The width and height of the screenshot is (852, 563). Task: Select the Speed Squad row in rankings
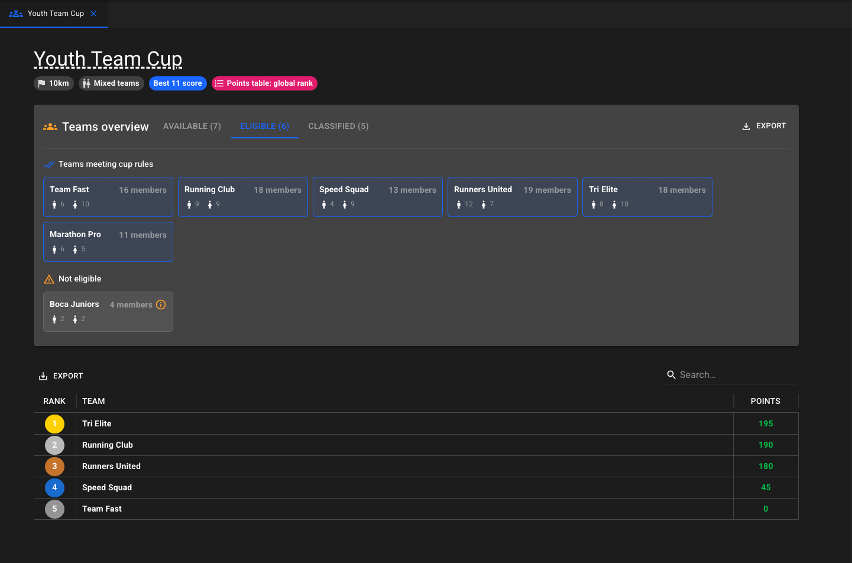coord(402,487)
